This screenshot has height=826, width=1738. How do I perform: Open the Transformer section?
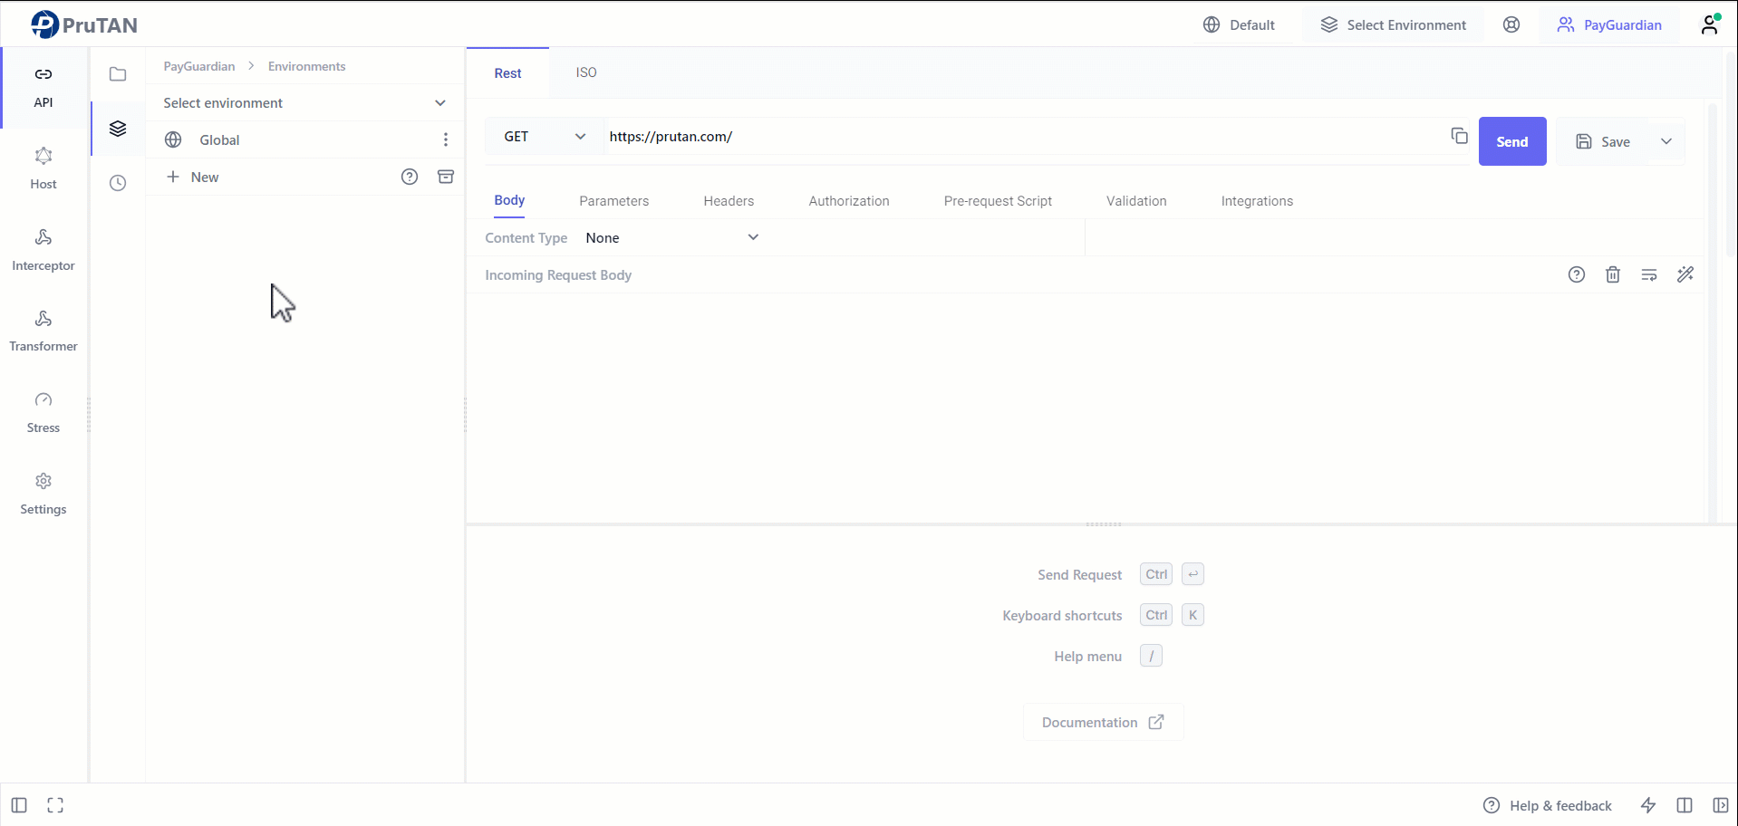pyautogui.click(x=43, y=331)
